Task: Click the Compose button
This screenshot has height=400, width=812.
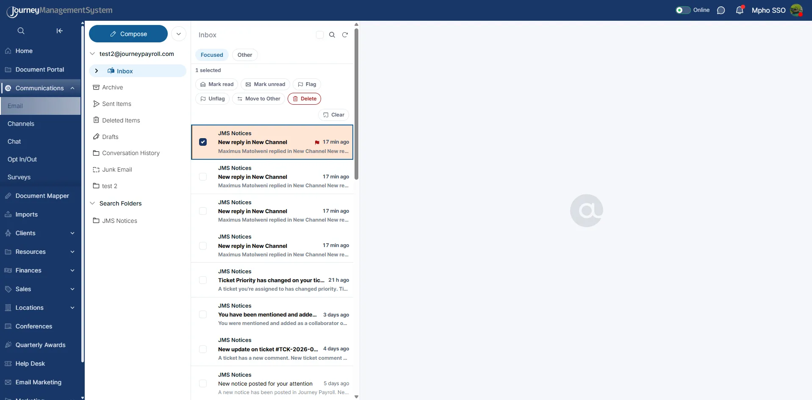Action: coord(128,34)
